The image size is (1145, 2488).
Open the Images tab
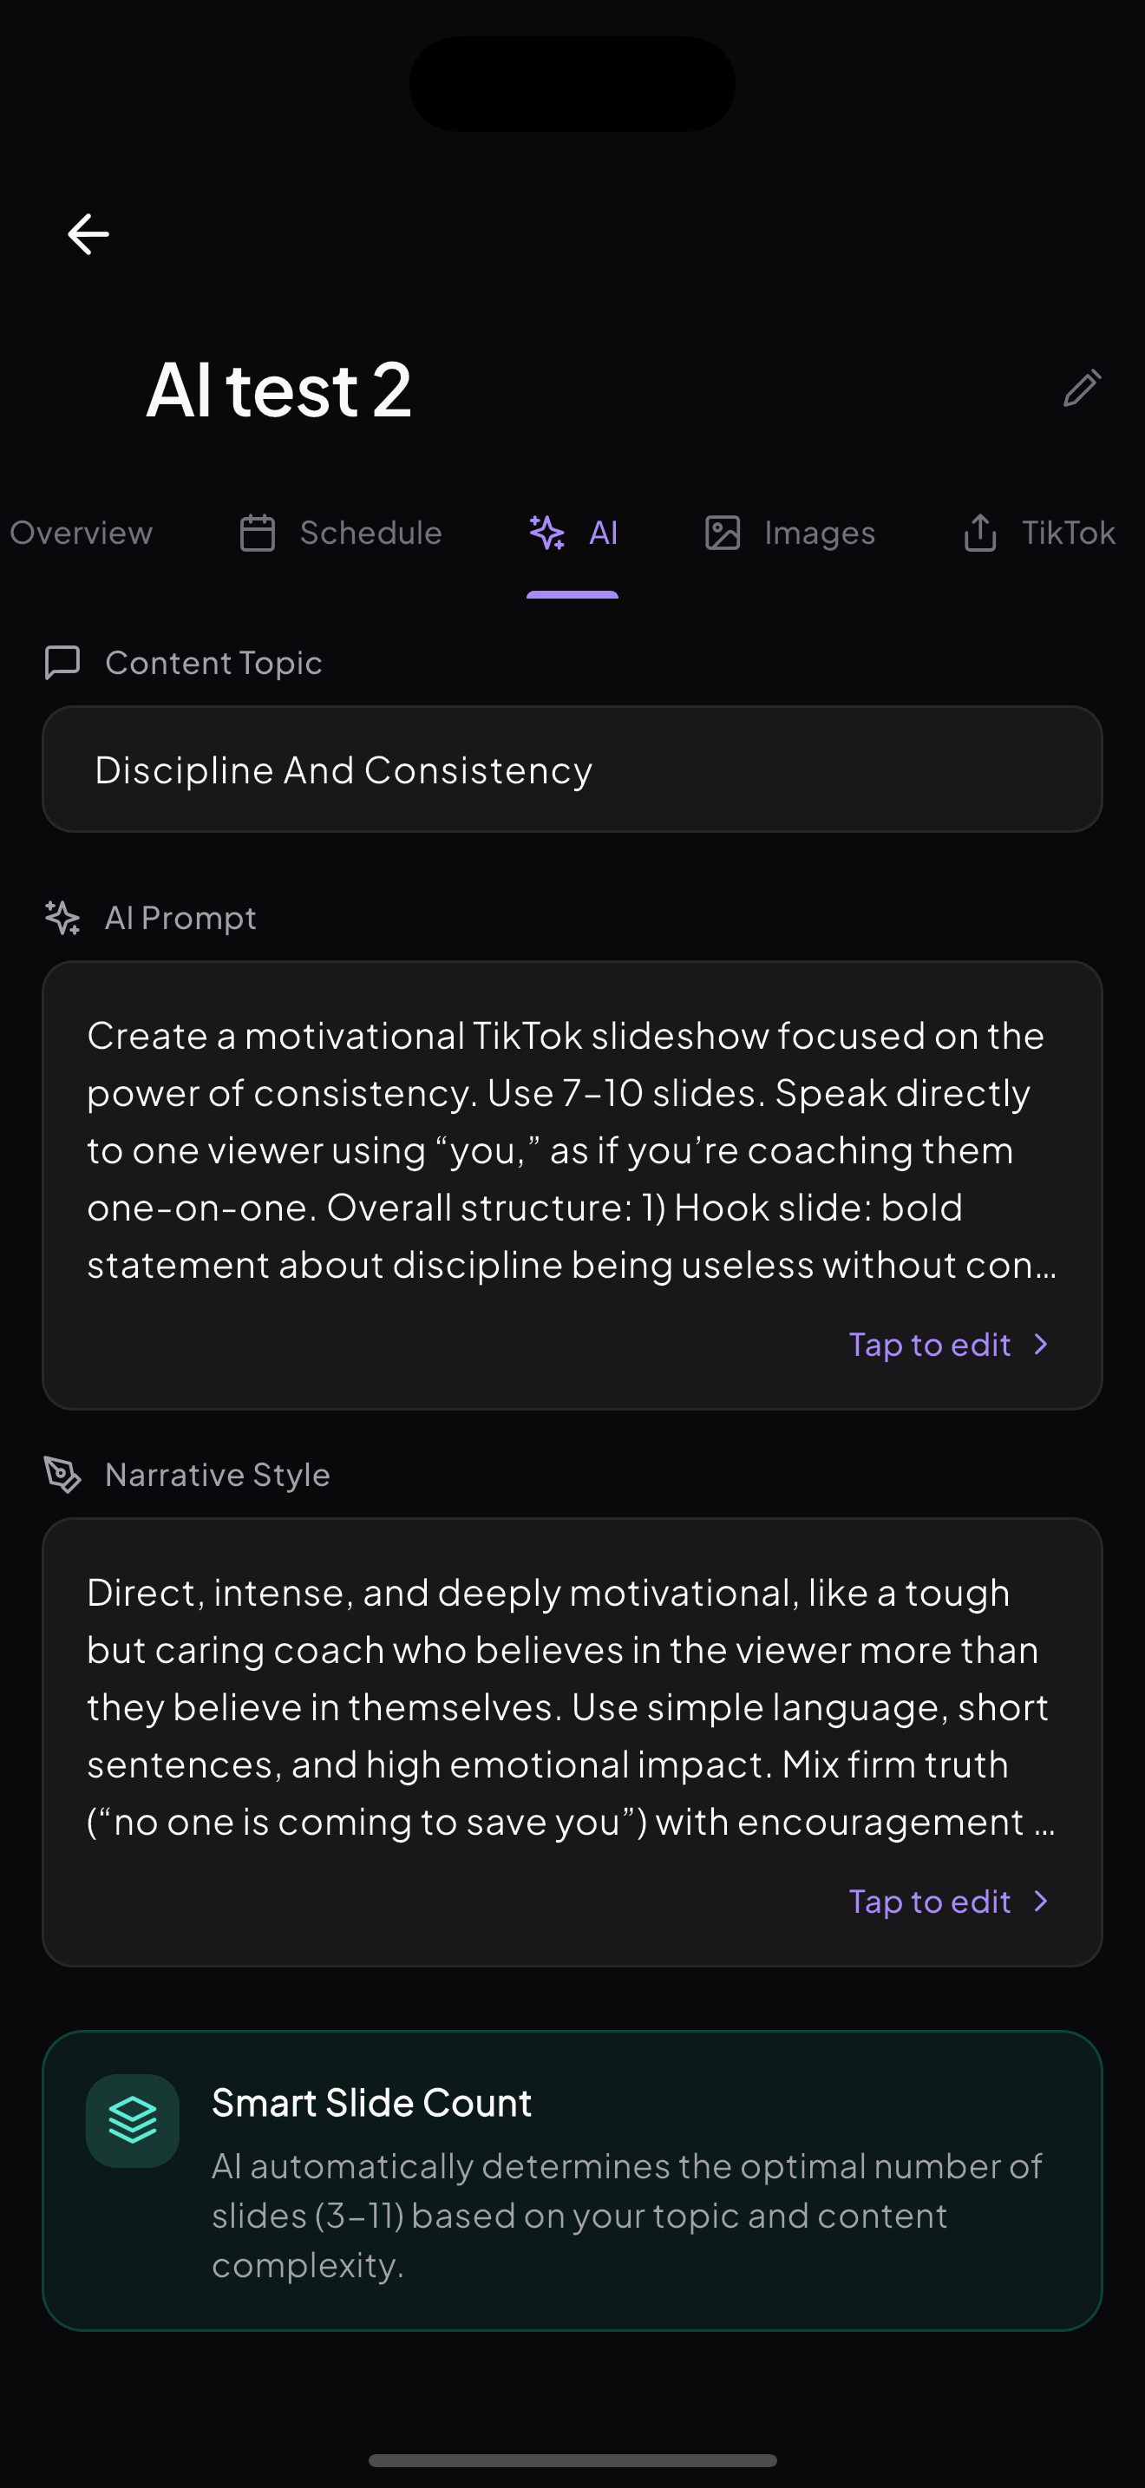click(788, 532)
